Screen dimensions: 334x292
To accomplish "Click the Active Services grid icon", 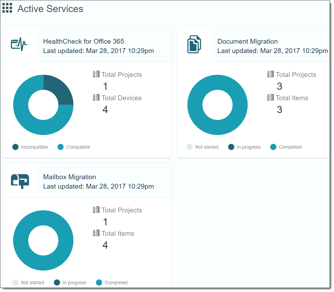I will [x=7, y=8].
